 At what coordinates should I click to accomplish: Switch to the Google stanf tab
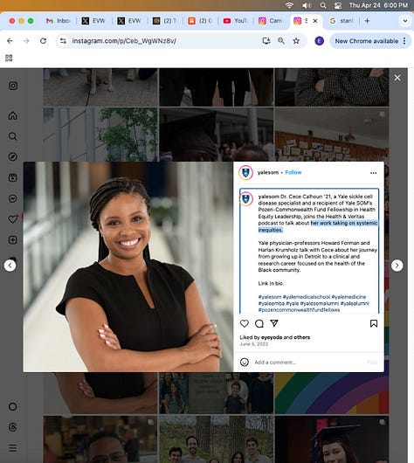coord(342,21)
